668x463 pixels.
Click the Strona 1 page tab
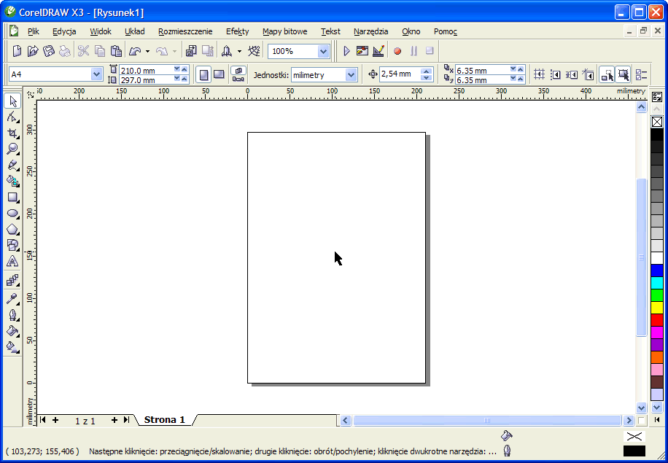click(x=164, y=420)
